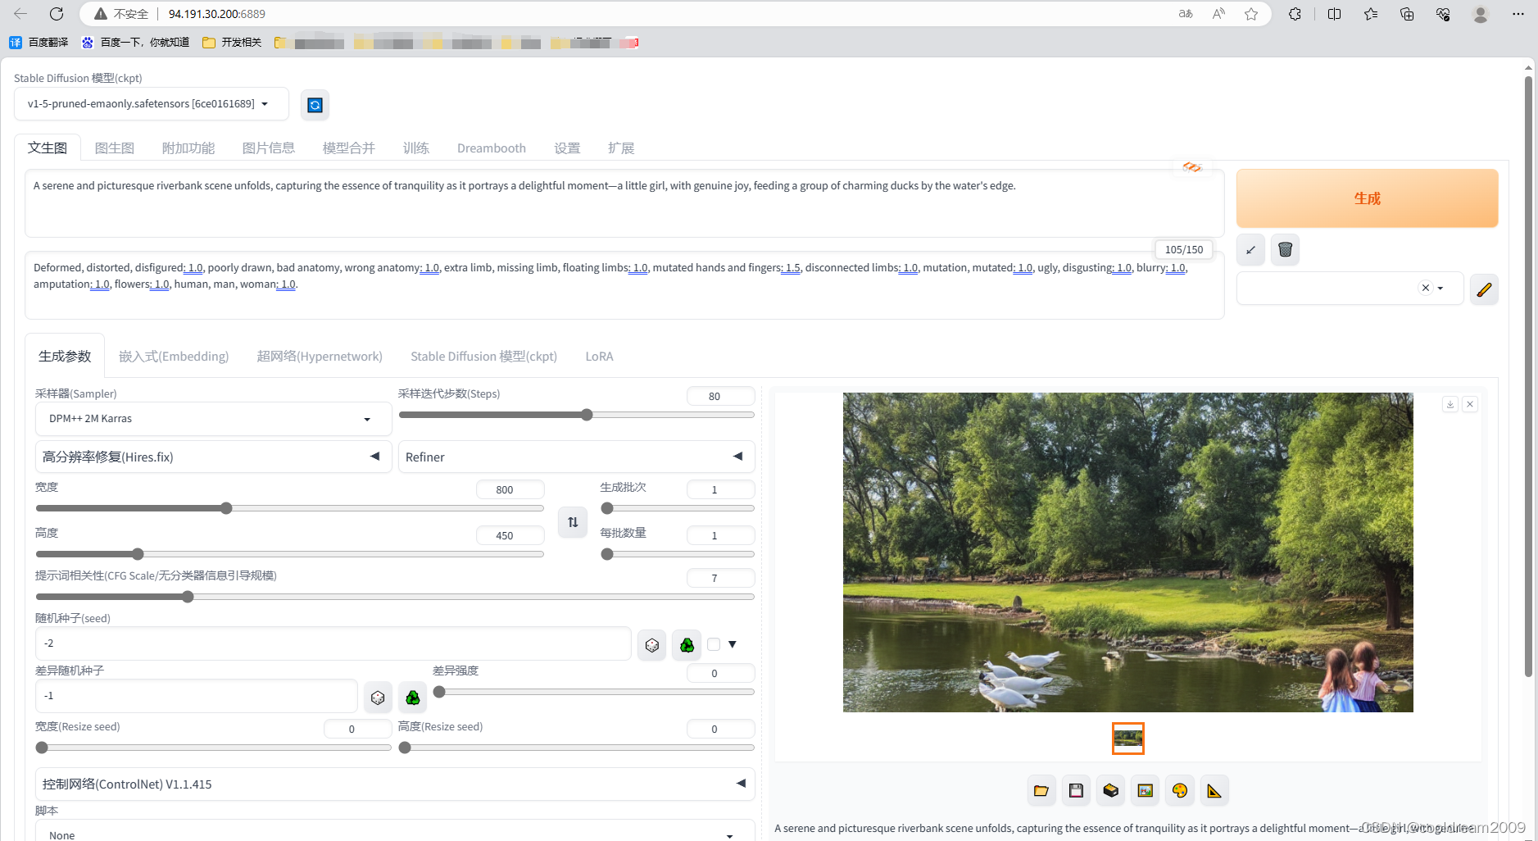Click the browser address bar URL
This screenshot has height=841, width=1538.
217,14
